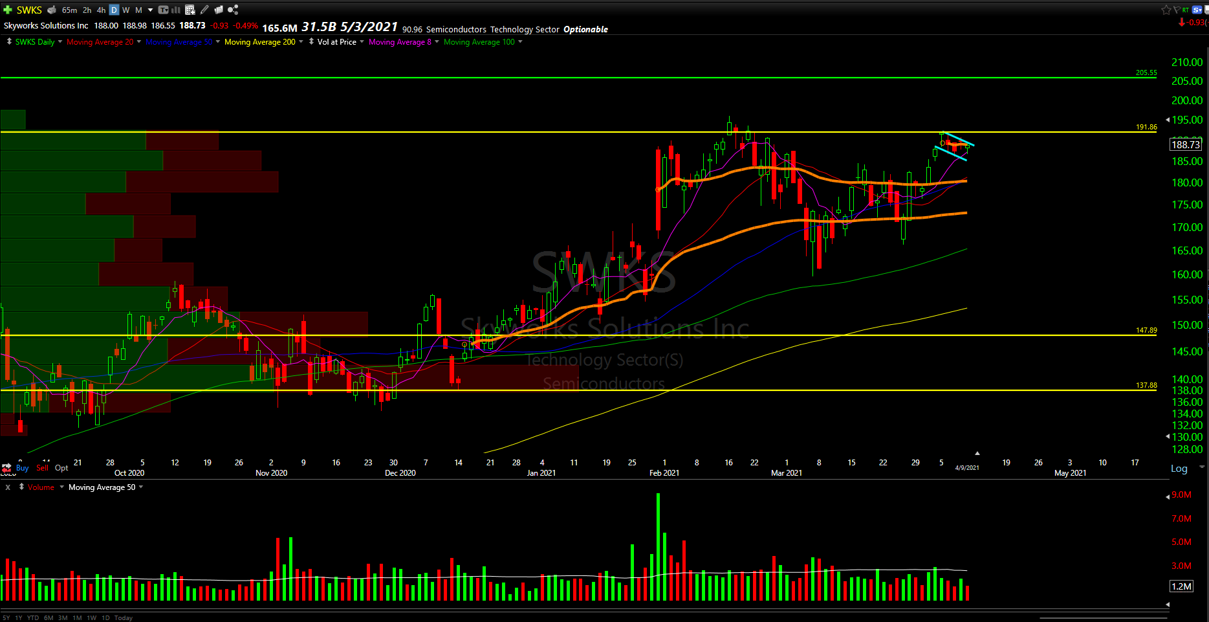Expand the Moving Average 50 price indicator menu
Screen dimensions: 1209x622
point(217,41)
